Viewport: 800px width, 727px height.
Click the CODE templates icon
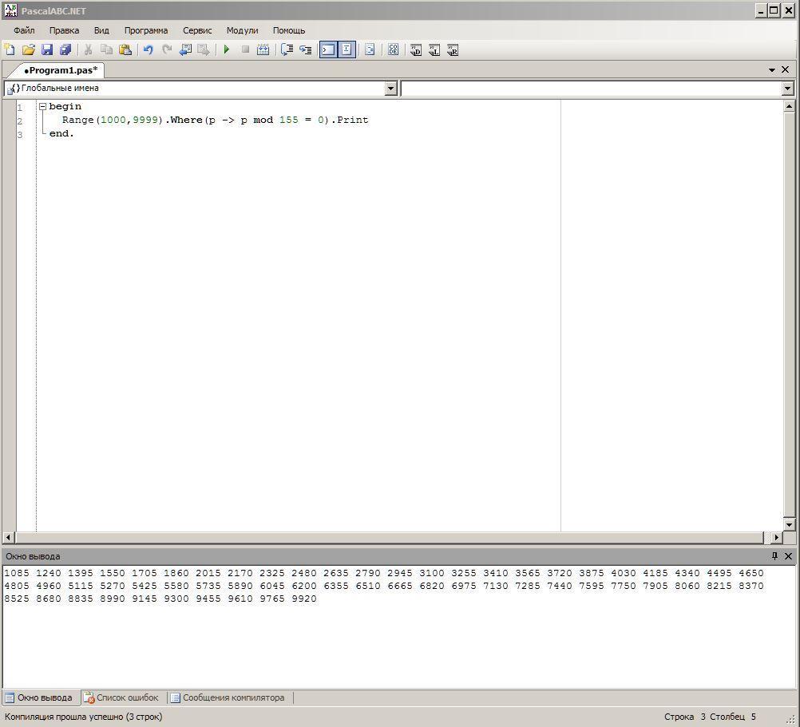point(393,49)
